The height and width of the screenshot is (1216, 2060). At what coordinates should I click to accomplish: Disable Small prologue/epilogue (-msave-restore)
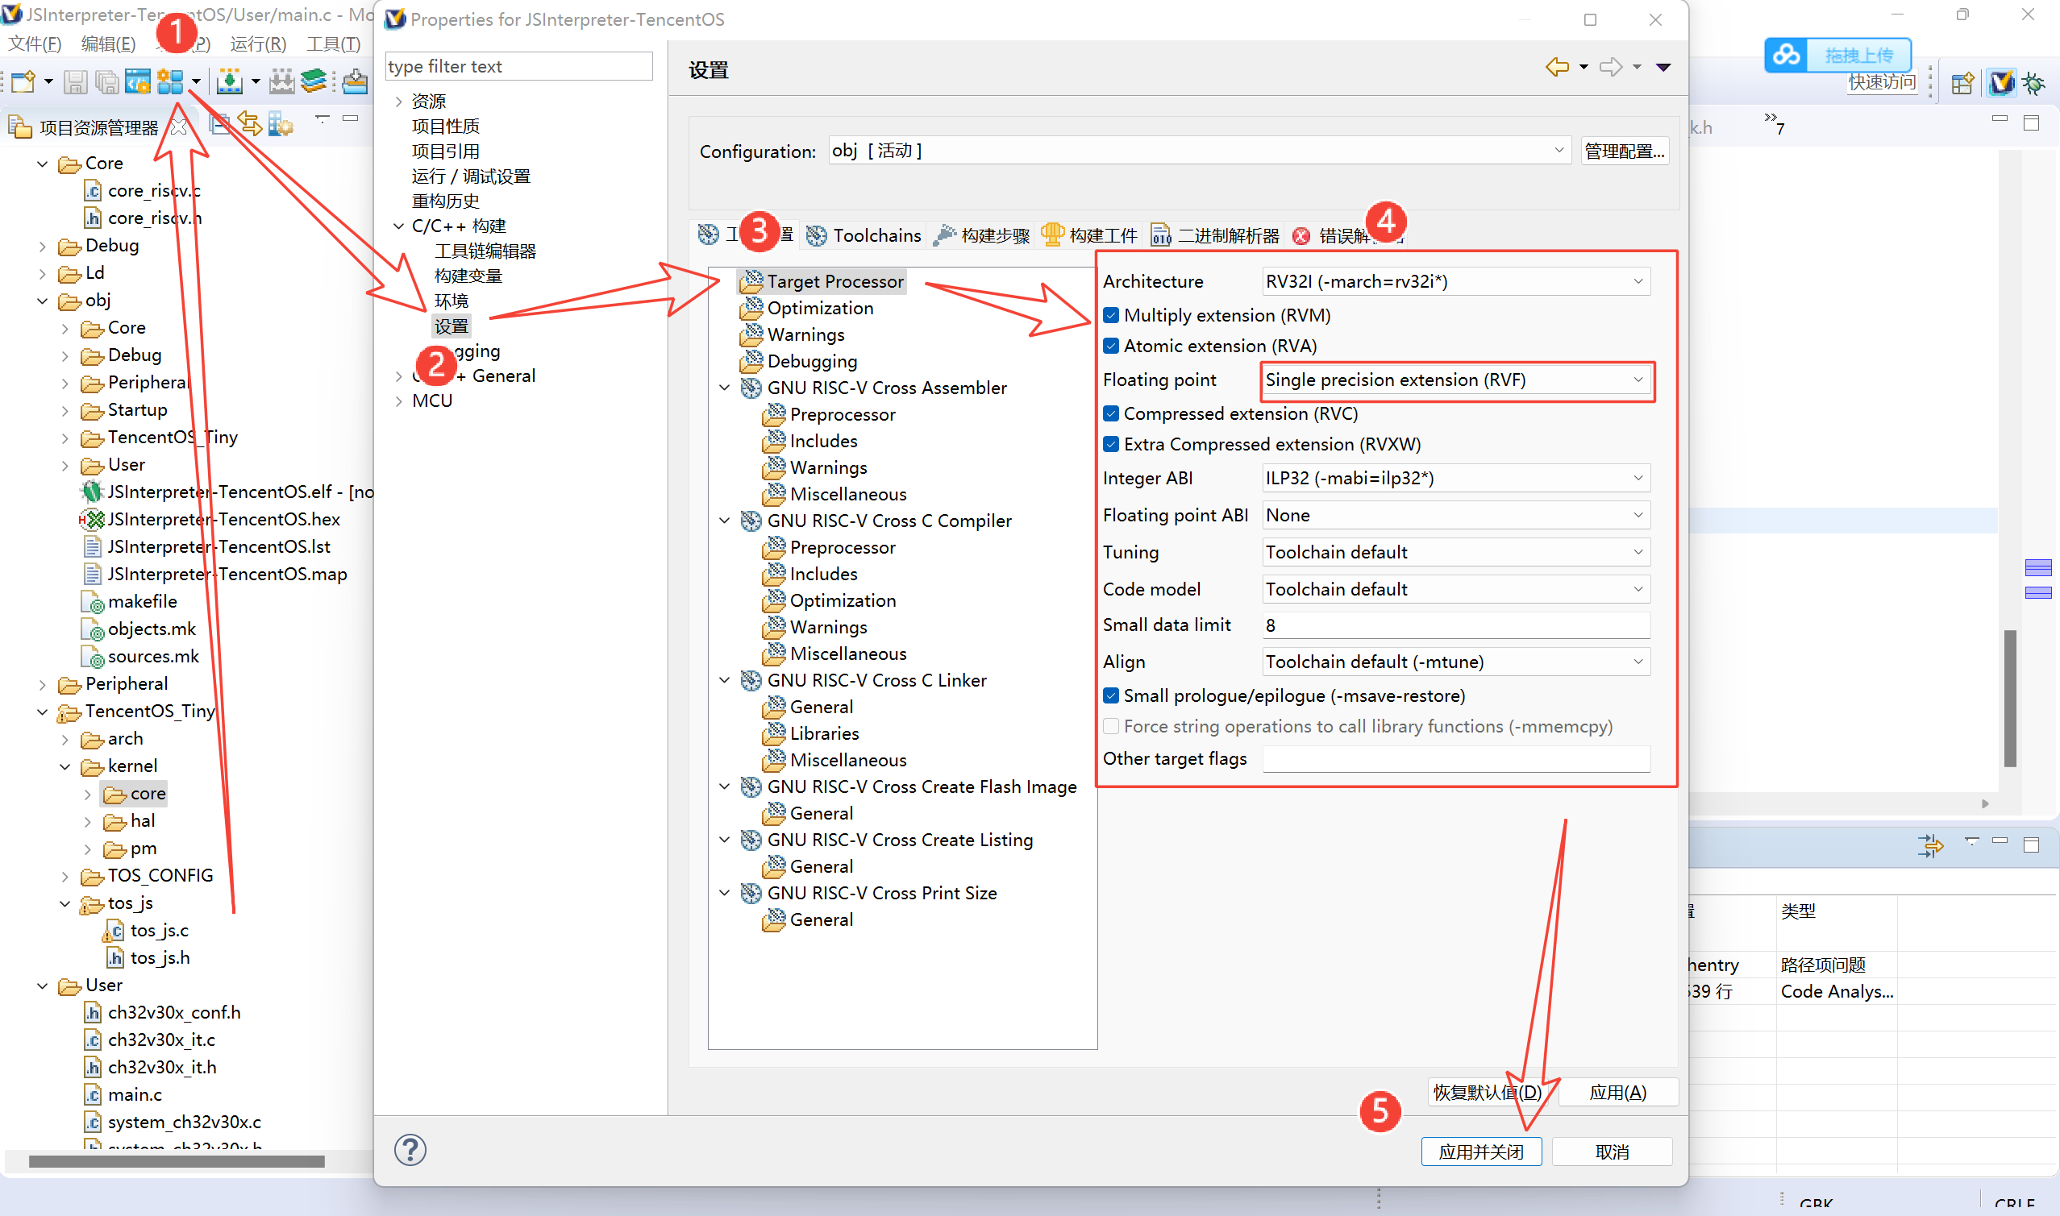1111,695
